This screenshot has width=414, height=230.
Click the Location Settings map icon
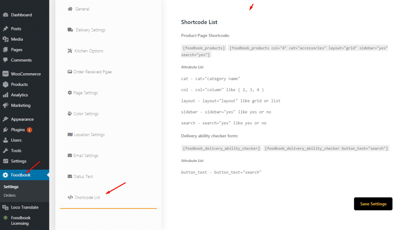tap(70, 134)
